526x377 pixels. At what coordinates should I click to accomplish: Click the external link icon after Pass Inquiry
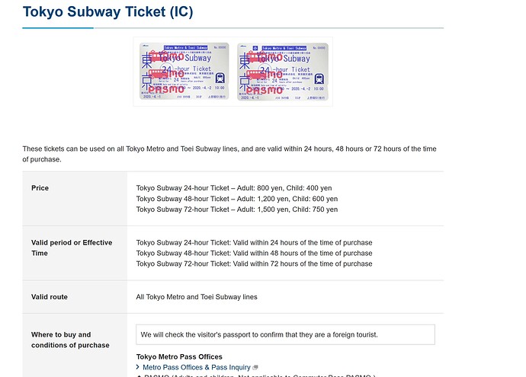coord(255,367)
